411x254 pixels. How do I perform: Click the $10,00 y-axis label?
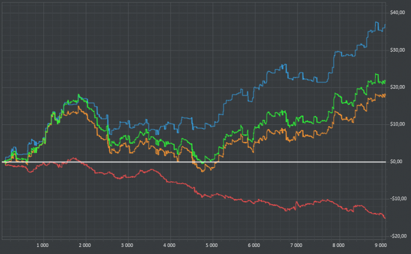click(397, 124)
